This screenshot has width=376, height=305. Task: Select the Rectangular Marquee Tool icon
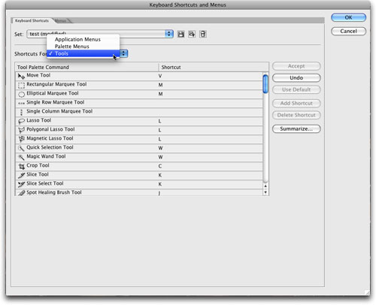click(21, 85)
